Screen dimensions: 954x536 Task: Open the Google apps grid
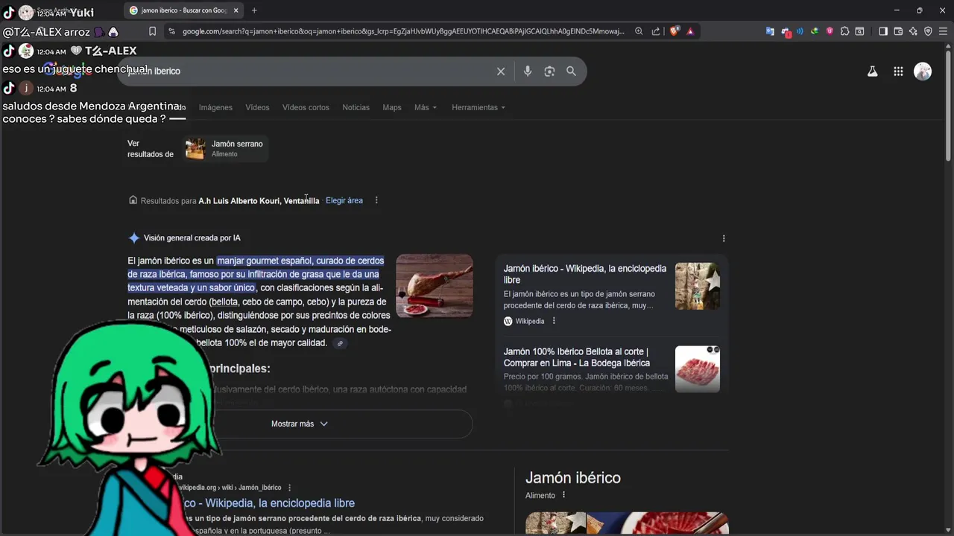[x=898, y=71]
